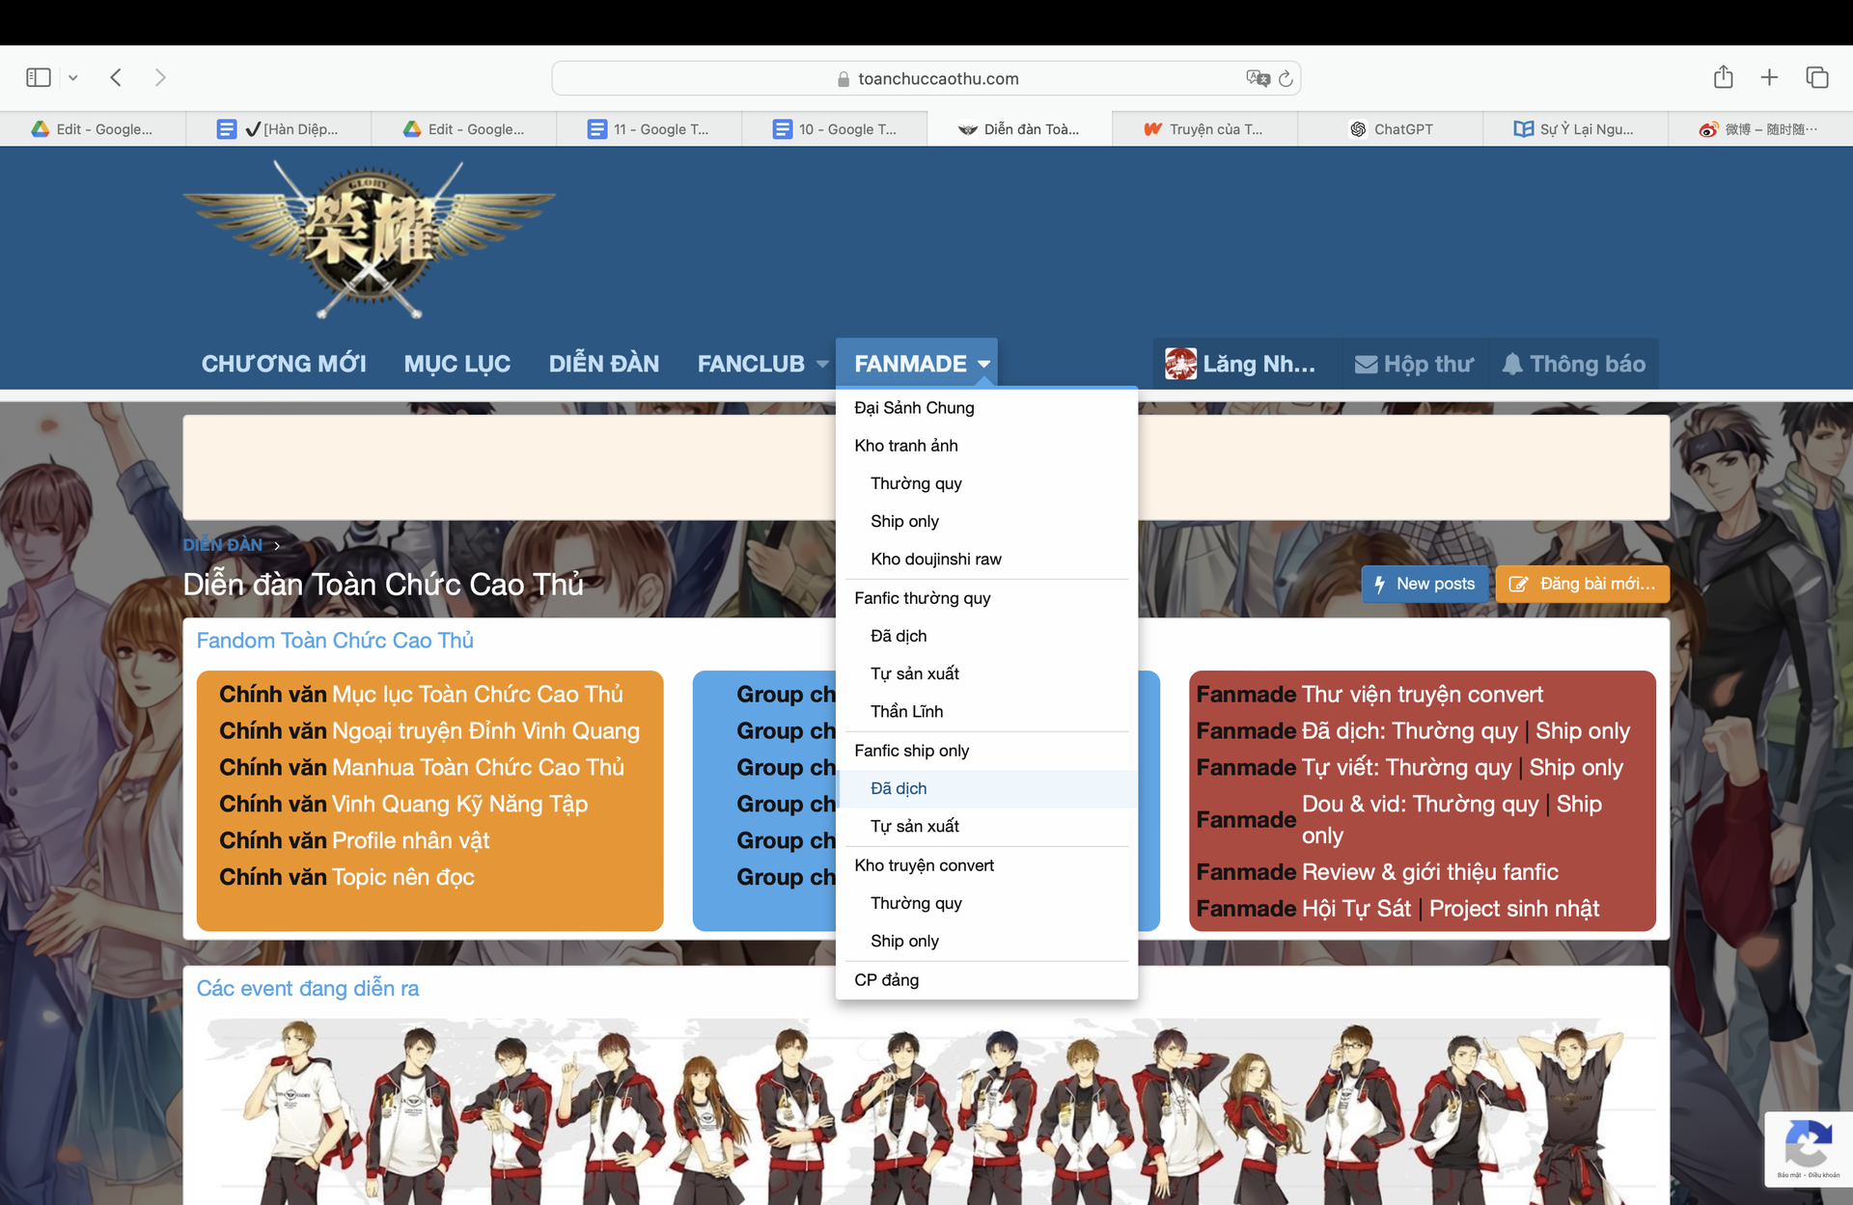Viewport: 1853px width, 1205px height.
Task: Click the reCAPTCHA badge
Action: pos(1809,1148)
